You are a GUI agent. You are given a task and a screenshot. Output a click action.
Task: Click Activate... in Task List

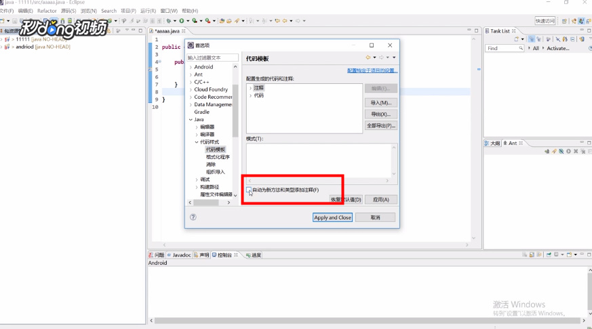557,48
